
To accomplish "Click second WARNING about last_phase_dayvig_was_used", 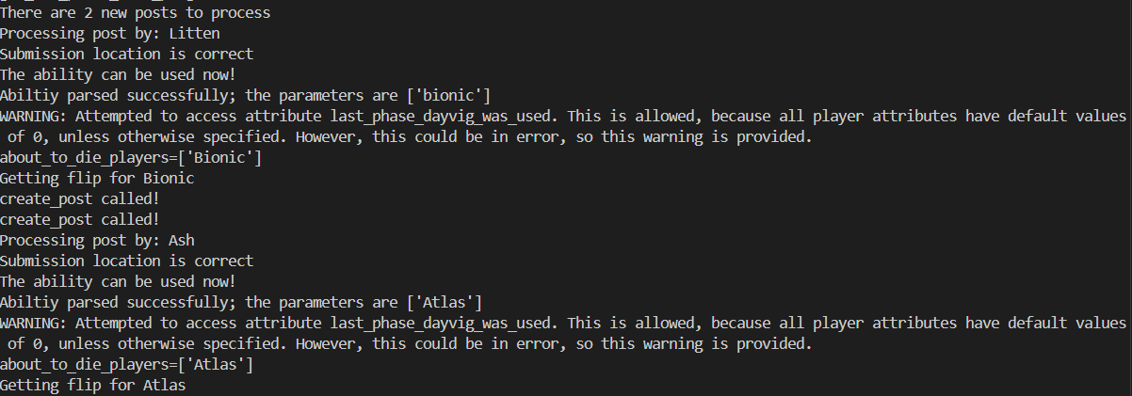I will click(563, 323).
